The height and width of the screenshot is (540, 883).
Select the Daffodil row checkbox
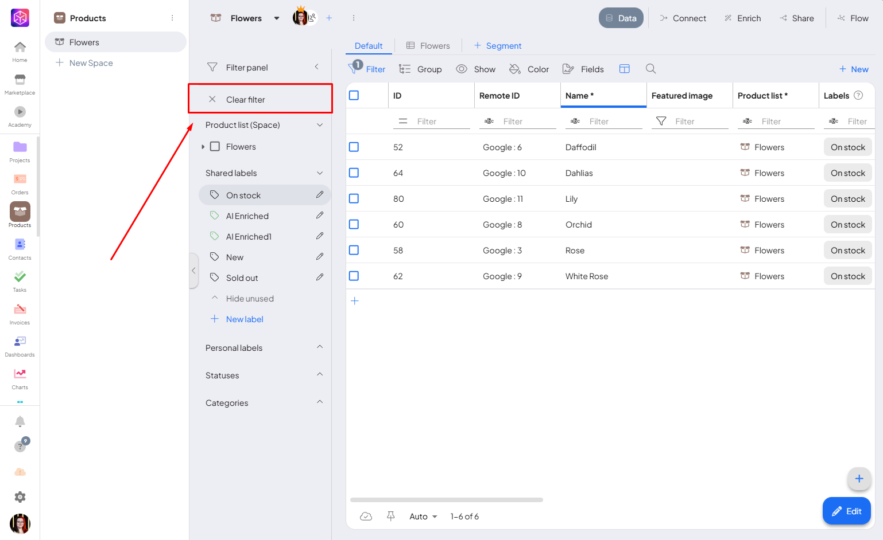point(354,147)
